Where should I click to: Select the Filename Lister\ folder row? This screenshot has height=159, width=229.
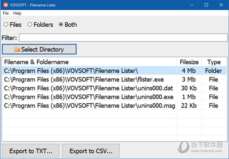[114, 71]
